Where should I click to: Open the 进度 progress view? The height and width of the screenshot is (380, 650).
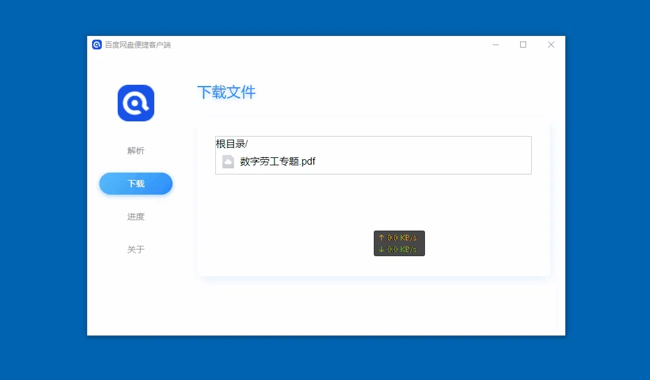[x=135, y=217]
